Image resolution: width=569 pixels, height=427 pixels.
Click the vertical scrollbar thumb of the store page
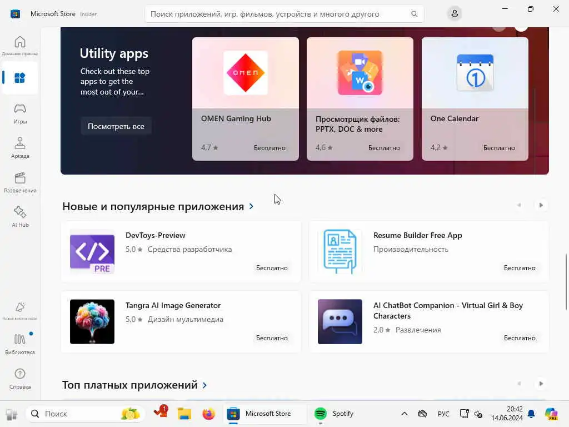pos(566,282)
